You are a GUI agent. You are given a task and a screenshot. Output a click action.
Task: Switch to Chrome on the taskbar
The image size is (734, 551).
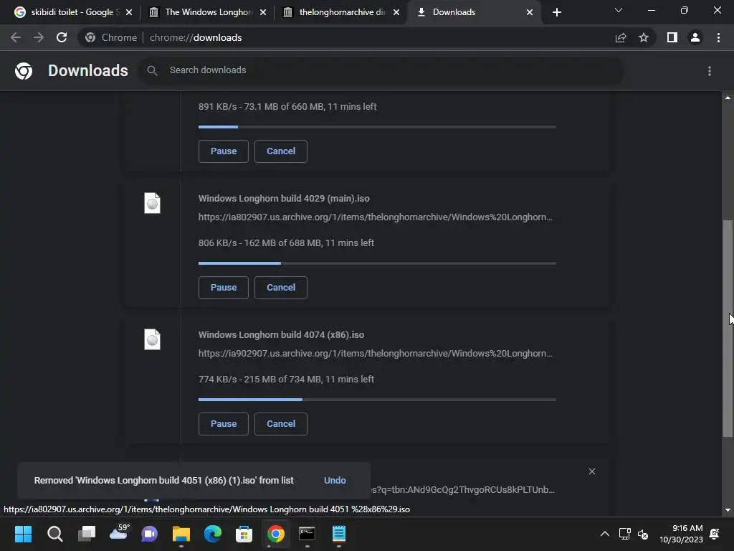276,534
